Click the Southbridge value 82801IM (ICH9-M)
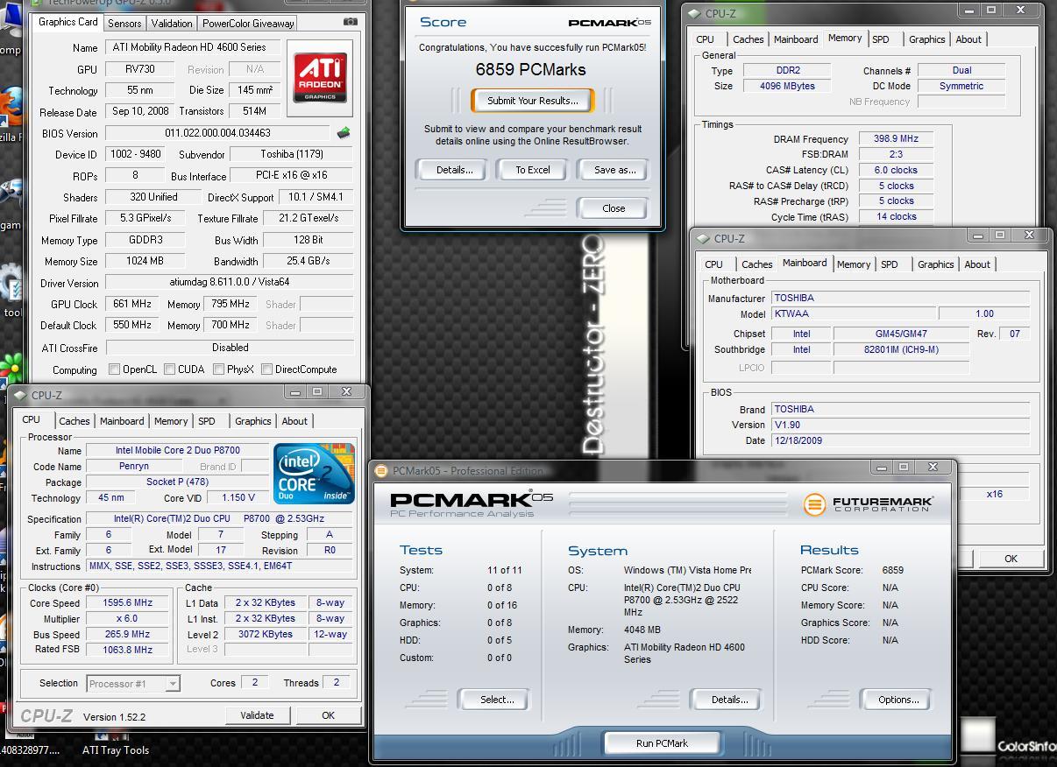1057x767 pixels. point(901,349)
